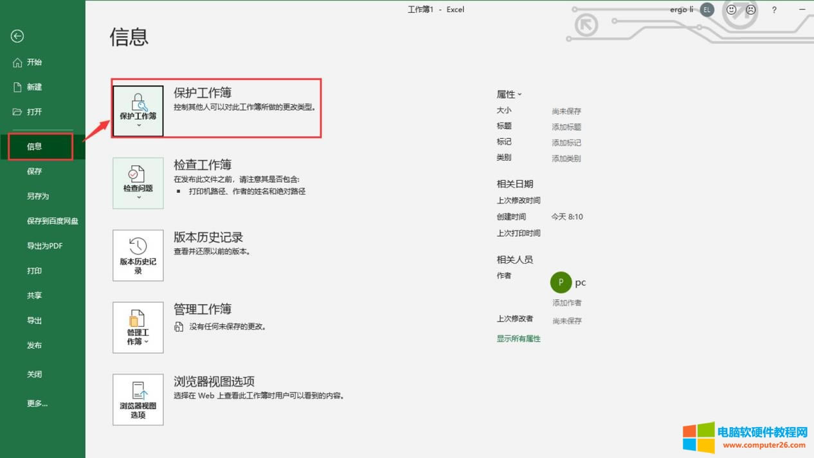Click the EL account avatar
This screenshot has height=458, width=814.
(707, 10)
